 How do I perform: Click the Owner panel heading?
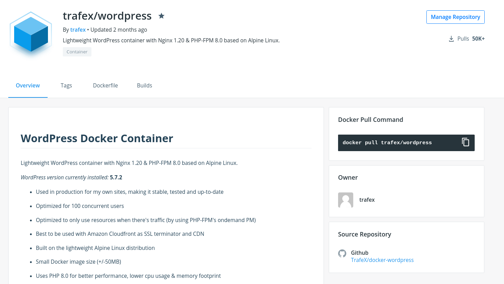[348, 177]
